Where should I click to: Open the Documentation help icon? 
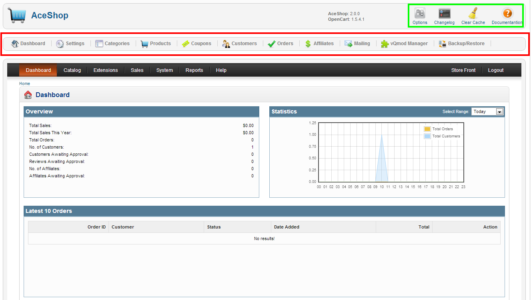tap(507, 13)
